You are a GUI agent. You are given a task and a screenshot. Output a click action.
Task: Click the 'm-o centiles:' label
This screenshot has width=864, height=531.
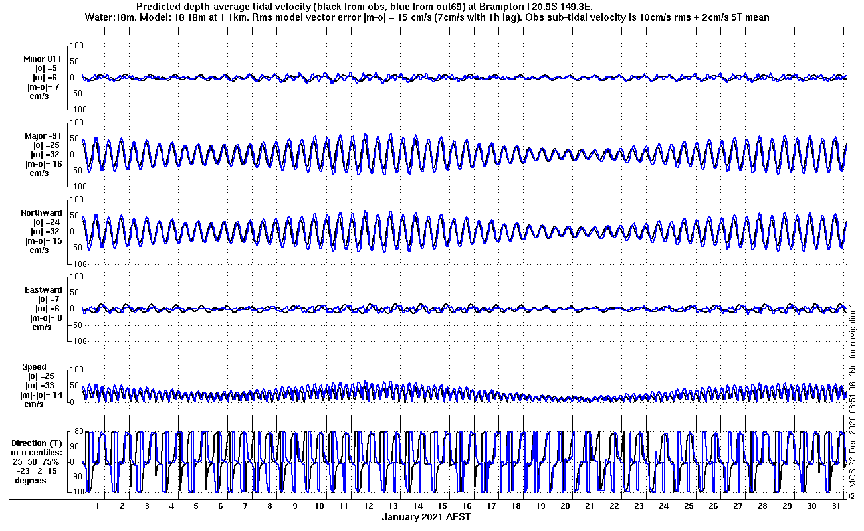[37, 453]
